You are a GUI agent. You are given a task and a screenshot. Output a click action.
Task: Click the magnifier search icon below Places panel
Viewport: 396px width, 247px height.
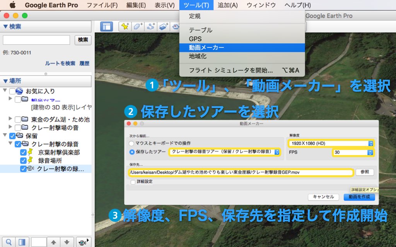tap(9, 242)
